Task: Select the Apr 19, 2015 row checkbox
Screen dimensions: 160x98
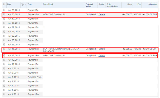Action: 4,44
